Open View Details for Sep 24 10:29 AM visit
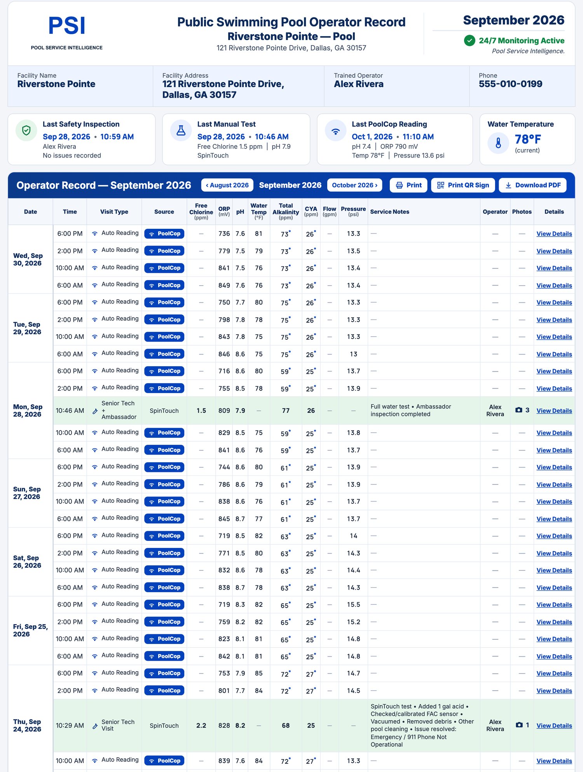The width and height of the screenshot is (583, 772). click(x=554, y=726)
